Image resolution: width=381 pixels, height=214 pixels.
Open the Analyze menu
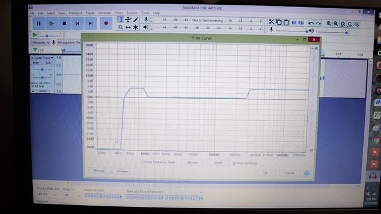(132, 13)
